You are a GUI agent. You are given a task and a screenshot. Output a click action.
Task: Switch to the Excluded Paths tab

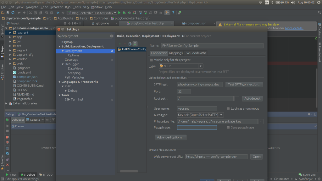(195, 53)
